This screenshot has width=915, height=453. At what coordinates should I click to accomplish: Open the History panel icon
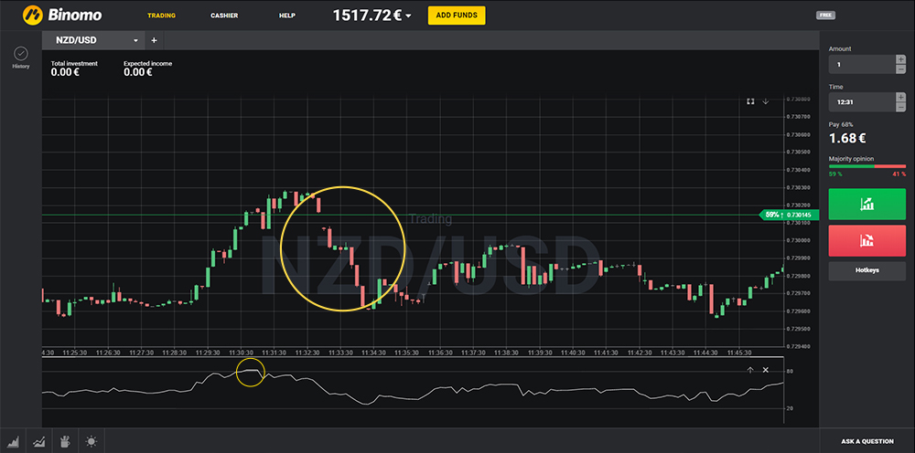pos(20,54)
